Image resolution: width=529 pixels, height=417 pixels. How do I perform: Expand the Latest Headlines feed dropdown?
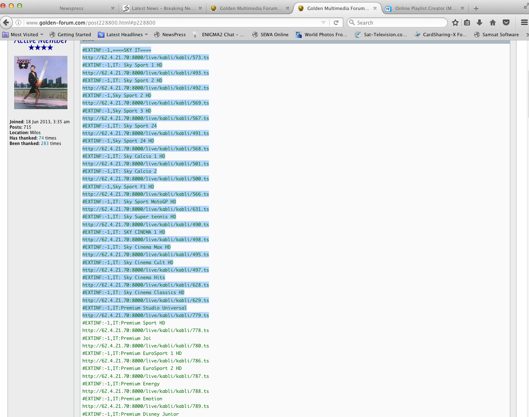124,35
